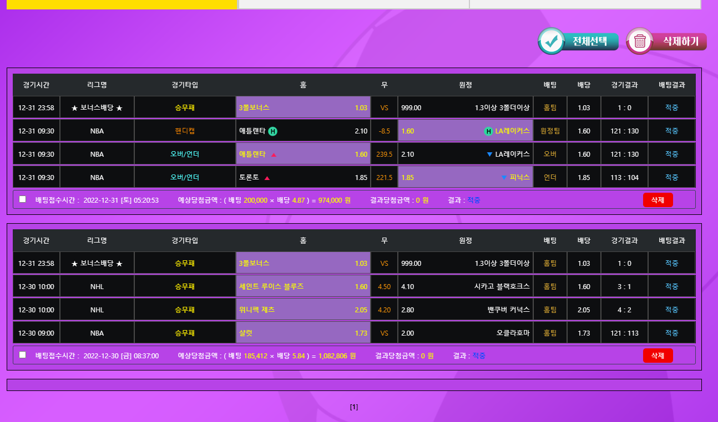
Task: Click the red up arrow beside 애틀랜타
Action: 274,155
